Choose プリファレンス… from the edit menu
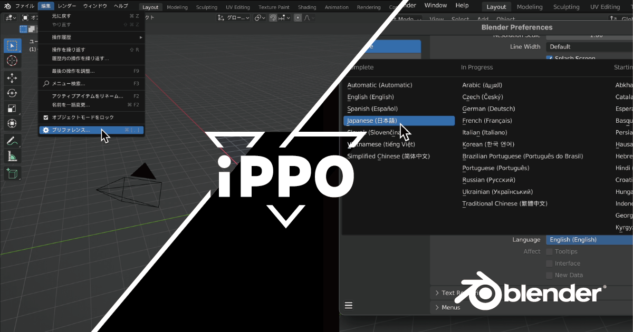The width and height of the screenshot is (633, 332). coord(91,130)
